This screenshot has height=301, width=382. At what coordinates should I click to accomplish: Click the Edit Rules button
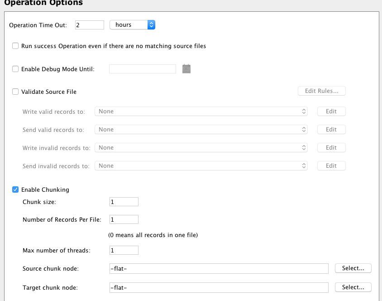[321, 91]
